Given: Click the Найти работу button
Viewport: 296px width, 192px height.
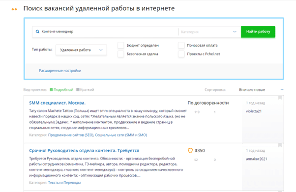Looking at the screenshot, I should [258, 32].
